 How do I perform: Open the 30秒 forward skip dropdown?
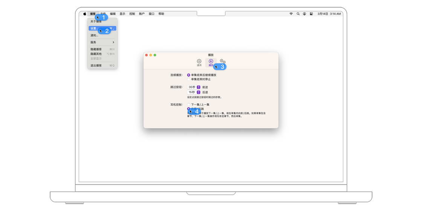point(198,87)
